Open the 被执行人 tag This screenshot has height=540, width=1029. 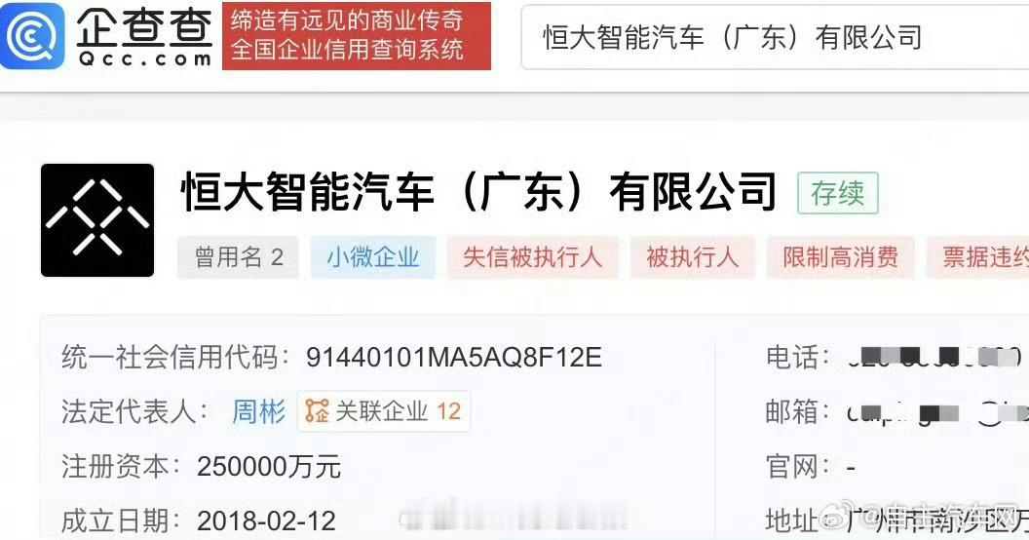[x=693, y=257]
